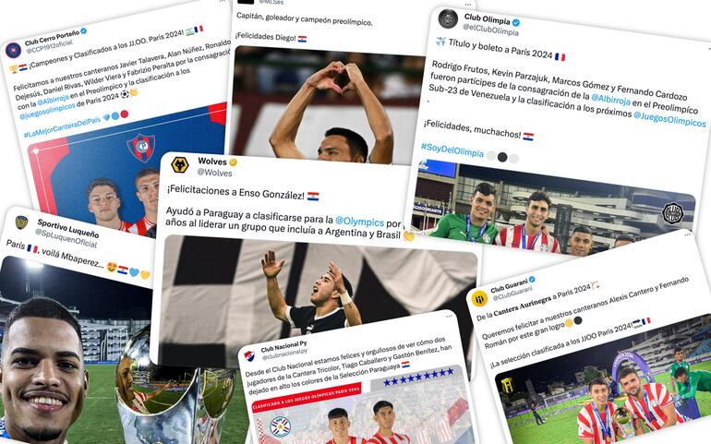Click the Club Guaraní yellow avatar
The height and width of the screenshot is (444, 711).
click(x=480, y=299)
